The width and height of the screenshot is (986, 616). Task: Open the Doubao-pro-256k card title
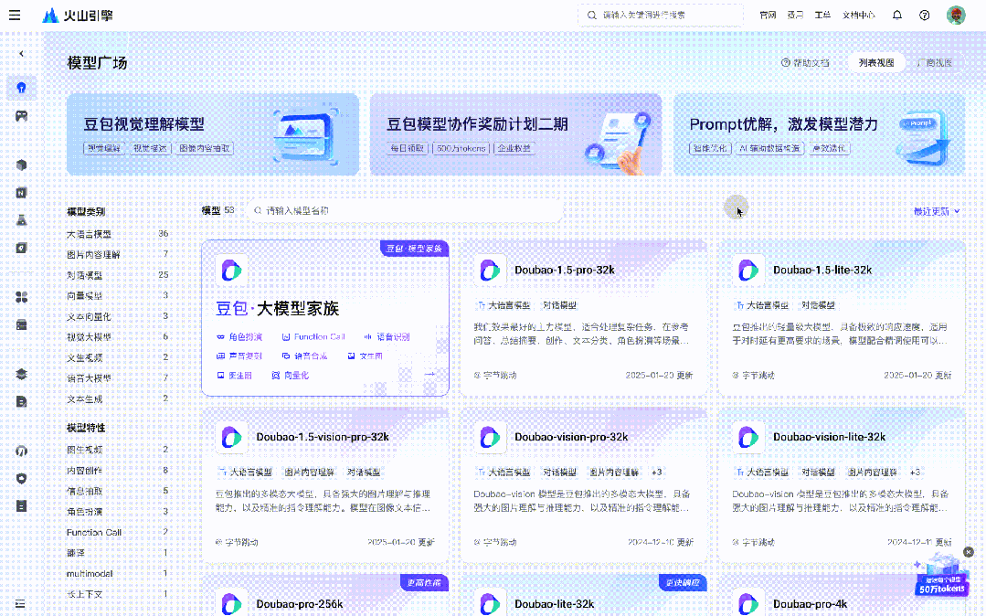click(x=300, y=604)
